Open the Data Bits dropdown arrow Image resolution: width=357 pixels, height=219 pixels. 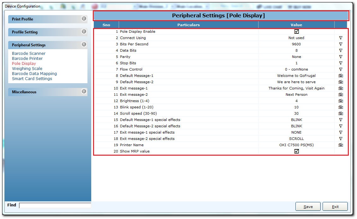click(x=341, y=50)
